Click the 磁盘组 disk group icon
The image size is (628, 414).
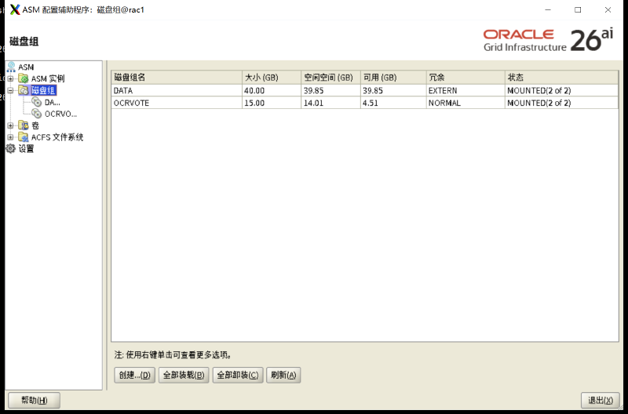[x=24, y=90]
